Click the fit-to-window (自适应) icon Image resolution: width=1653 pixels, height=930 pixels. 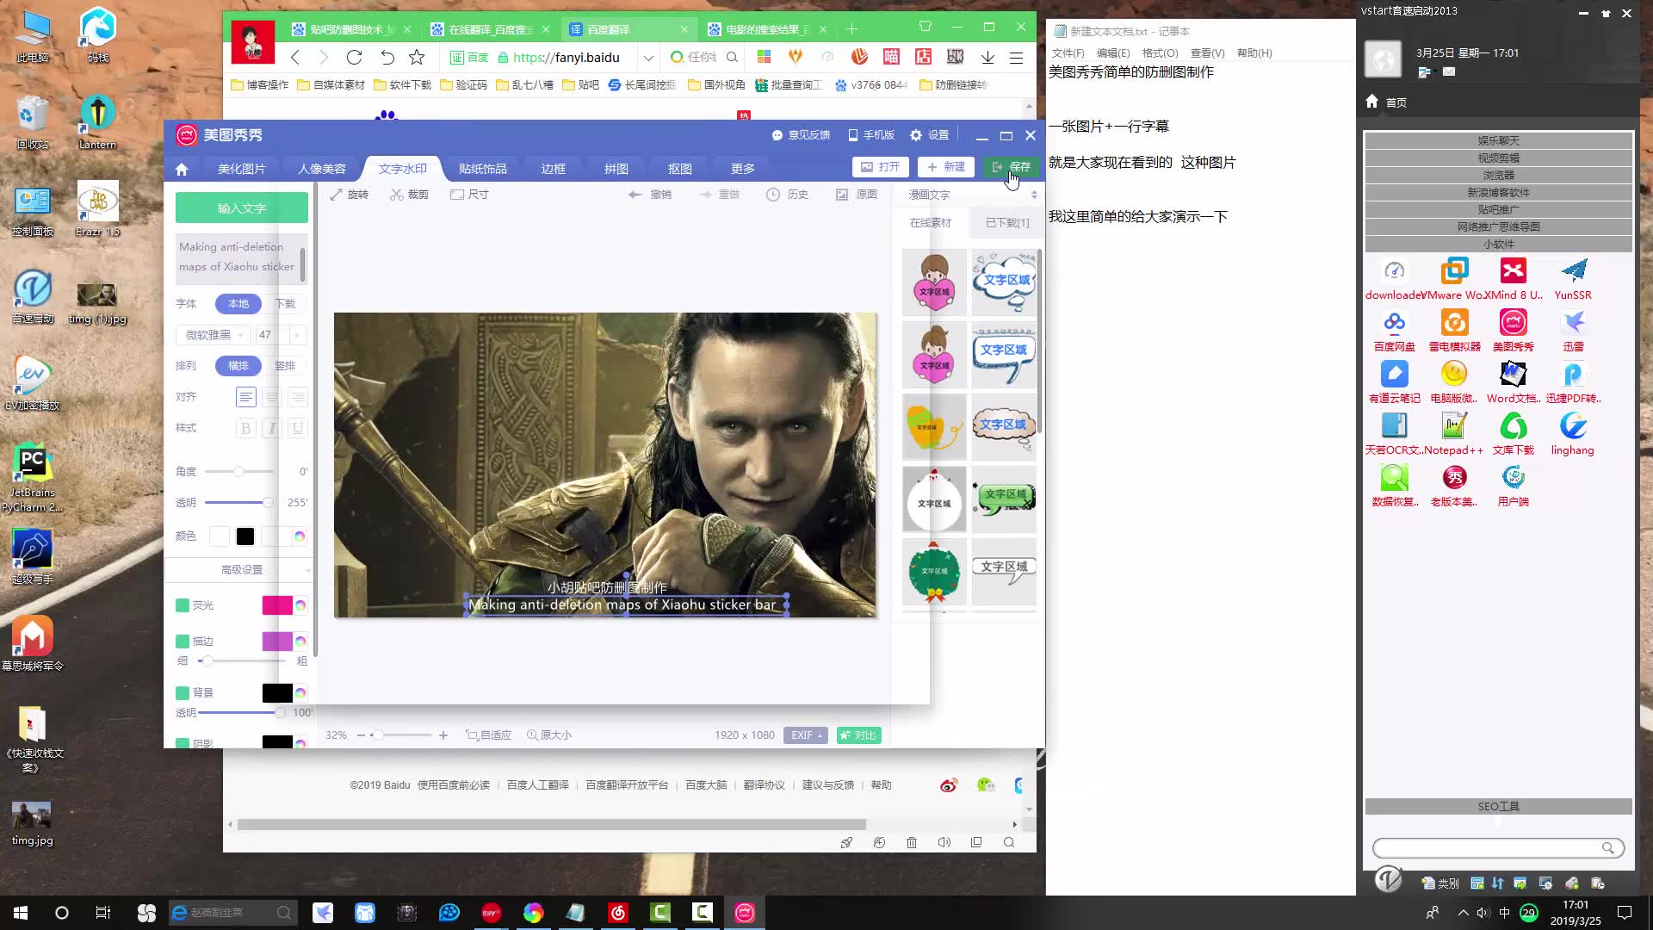pyautogui.click(x=488, y=735)
